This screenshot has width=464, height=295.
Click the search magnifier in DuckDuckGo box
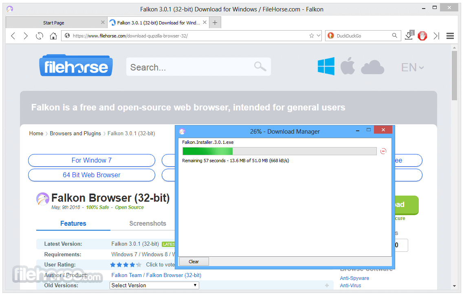pyautogui.click(x=394, y=35)
